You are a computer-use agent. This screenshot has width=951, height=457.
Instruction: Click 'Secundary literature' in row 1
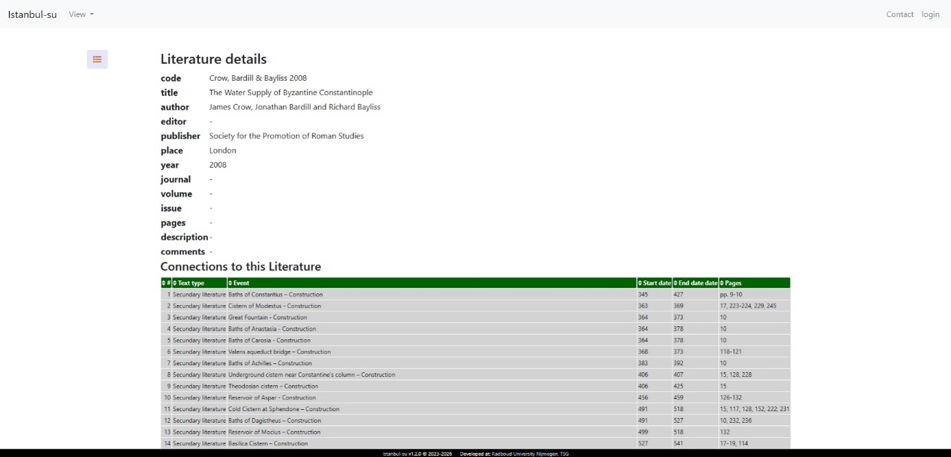tap(199, 295)
